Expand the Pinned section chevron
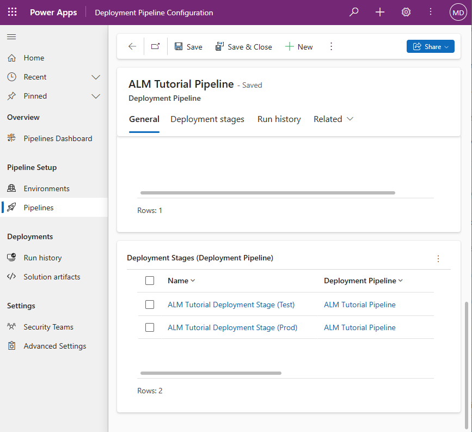The height and width of the screenshot is (432, 472). (96, 96)
